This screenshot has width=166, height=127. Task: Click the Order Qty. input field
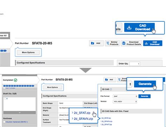(135, 64)
